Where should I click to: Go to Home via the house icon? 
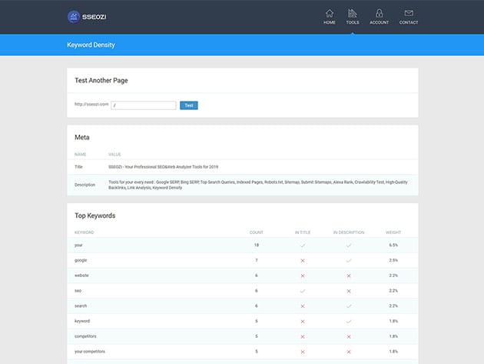[330, 13]
